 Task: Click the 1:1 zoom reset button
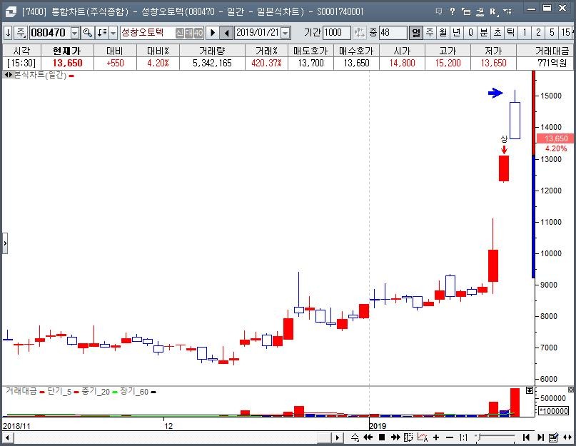(x=463, y=437)
